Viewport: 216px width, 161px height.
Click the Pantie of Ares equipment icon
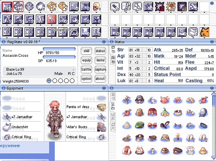pos(101,107)
